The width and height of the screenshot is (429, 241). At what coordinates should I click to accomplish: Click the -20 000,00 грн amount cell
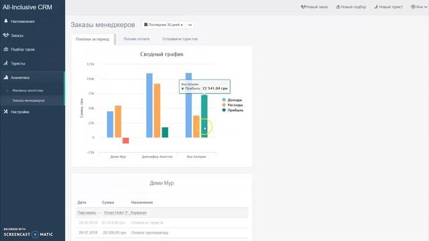[x=114, y=232]
